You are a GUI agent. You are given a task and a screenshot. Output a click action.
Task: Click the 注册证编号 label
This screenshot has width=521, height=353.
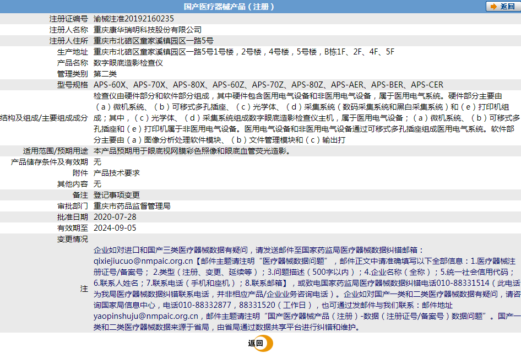[69, 19]
